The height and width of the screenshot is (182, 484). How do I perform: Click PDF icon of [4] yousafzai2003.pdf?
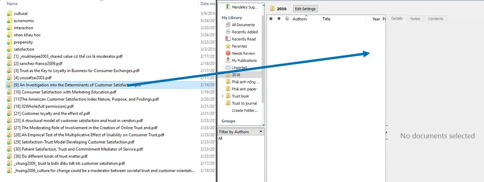point(9,77)
